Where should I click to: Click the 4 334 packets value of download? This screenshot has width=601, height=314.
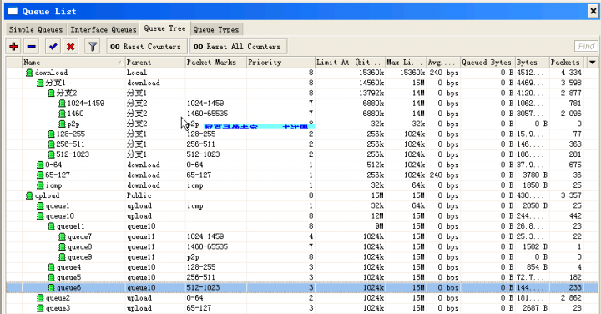[571, 73]
